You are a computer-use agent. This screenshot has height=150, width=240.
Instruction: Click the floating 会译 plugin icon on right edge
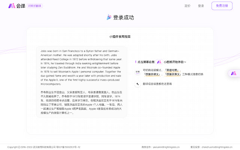(234, 73)
